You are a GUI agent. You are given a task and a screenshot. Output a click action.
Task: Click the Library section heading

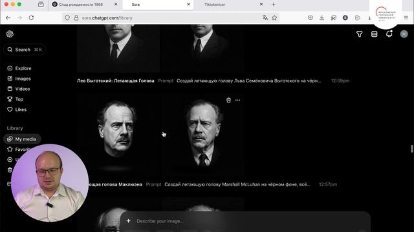[x=15, y=128]
